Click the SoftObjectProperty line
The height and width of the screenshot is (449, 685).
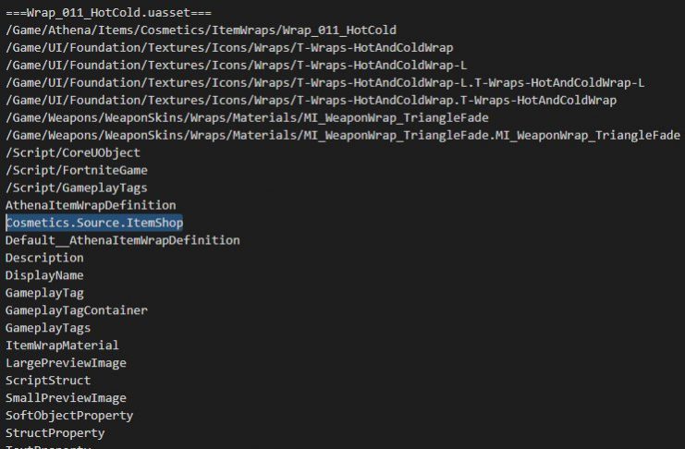pos(69,416)
